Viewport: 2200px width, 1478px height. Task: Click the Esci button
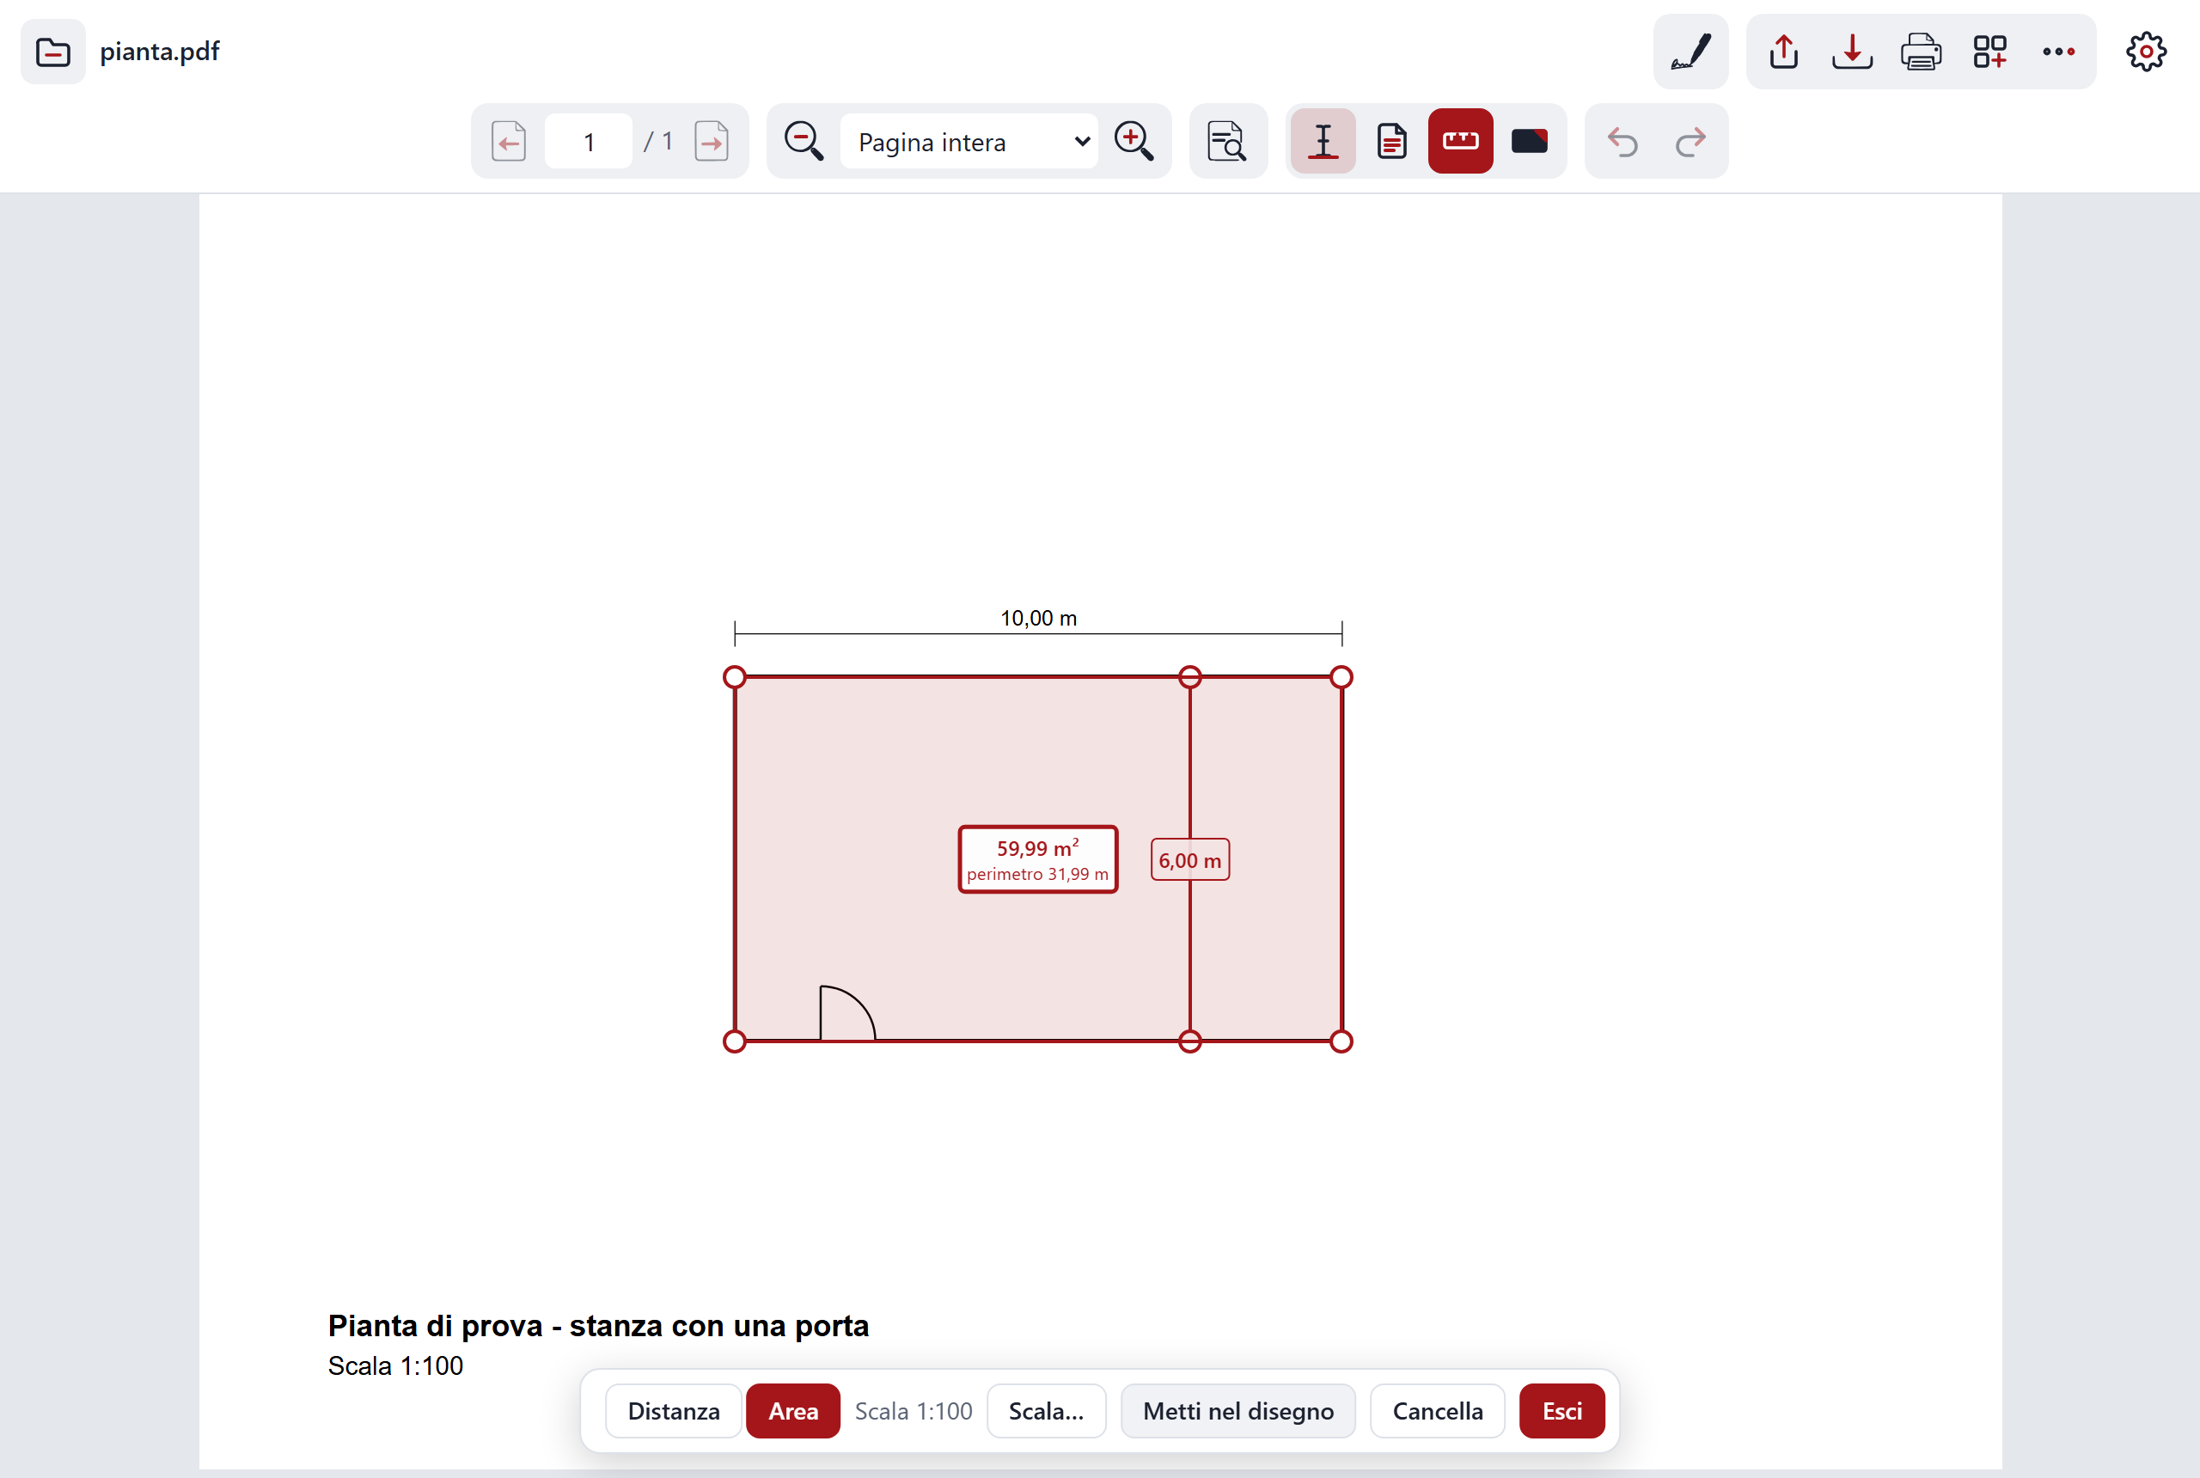[1561, 1411]
